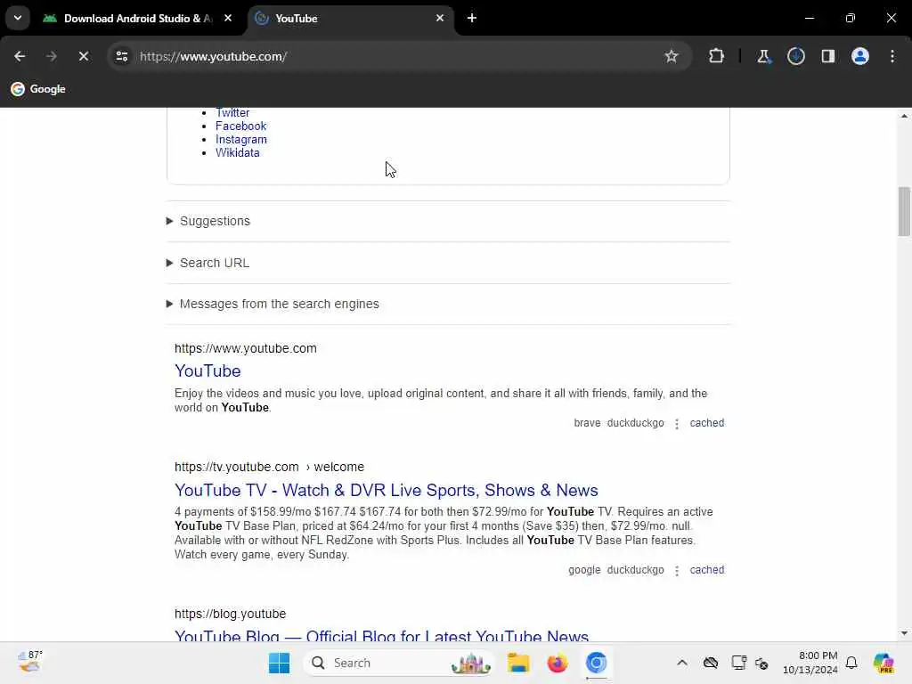View site information icon in address bar
Image resolution: width=912 pixels, height=684 pixels.
click(121, 56)
